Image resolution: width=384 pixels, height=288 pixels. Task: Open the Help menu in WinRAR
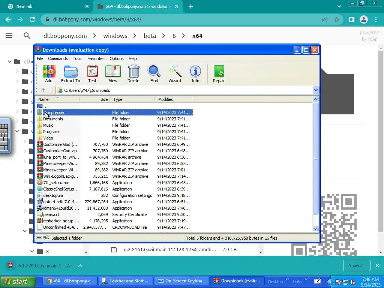(x=132, y=58)
